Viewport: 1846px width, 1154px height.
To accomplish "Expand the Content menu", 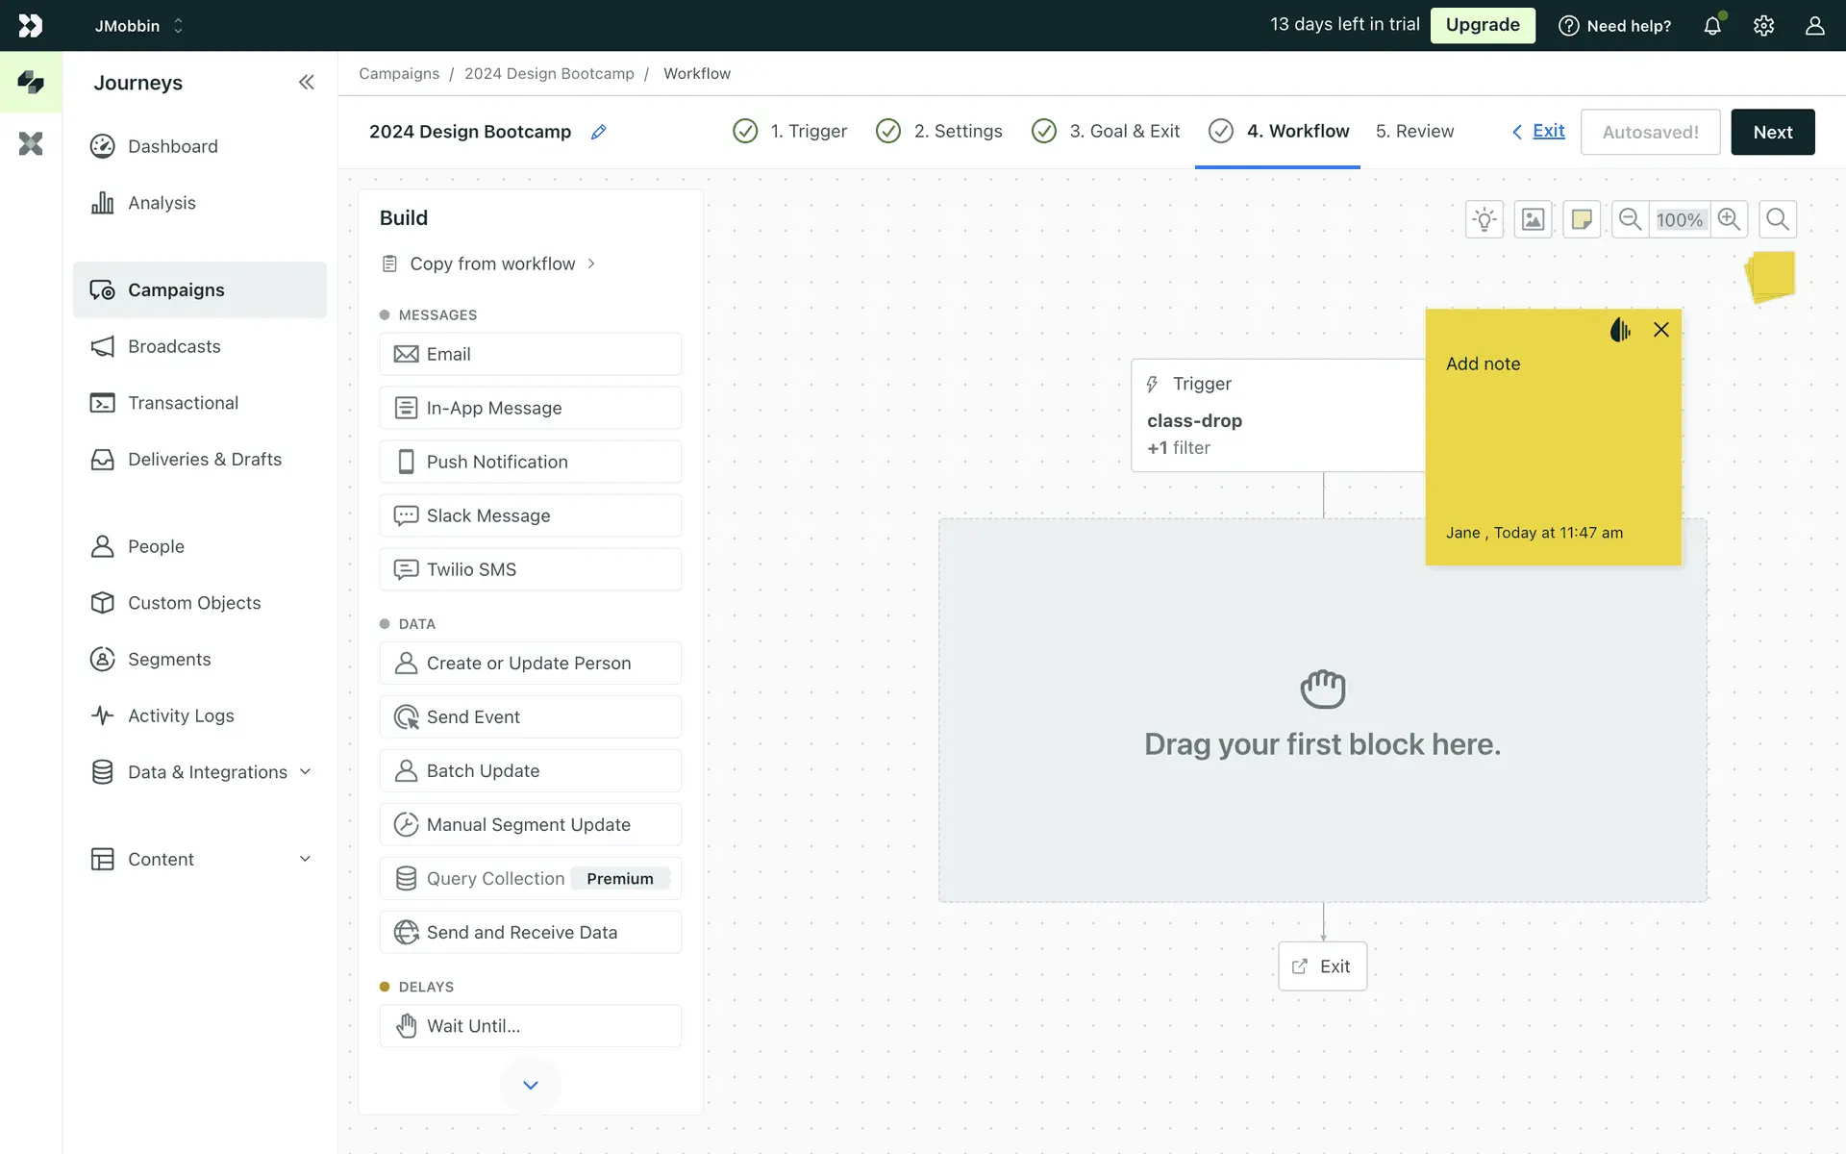I will (305, 859).
